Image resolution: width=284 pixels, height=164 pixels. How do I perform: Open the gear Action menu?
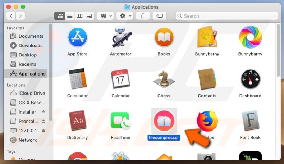(x=125, y=16)
